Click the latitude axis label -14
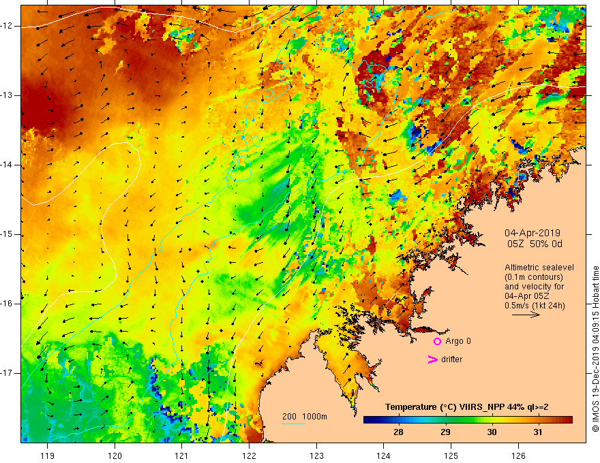 7,165
